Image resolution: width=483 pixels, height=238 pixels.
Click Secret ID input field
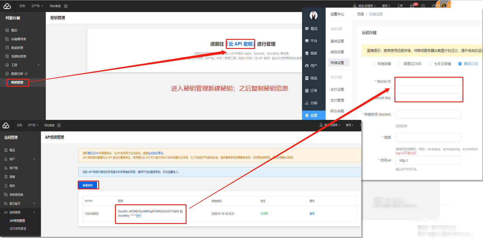tap(428, 81)
